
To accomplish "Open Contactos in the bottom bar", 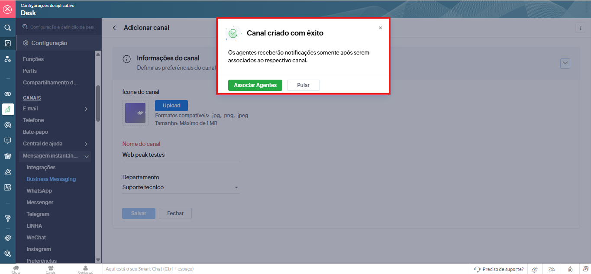I will [x=85, y=269].
